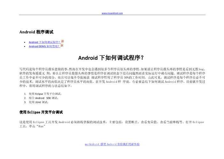The width and height of the screenshot is (224, 159).
Task: Click the 'Android 程序调试' heading
Action: (x=36, y=32)
